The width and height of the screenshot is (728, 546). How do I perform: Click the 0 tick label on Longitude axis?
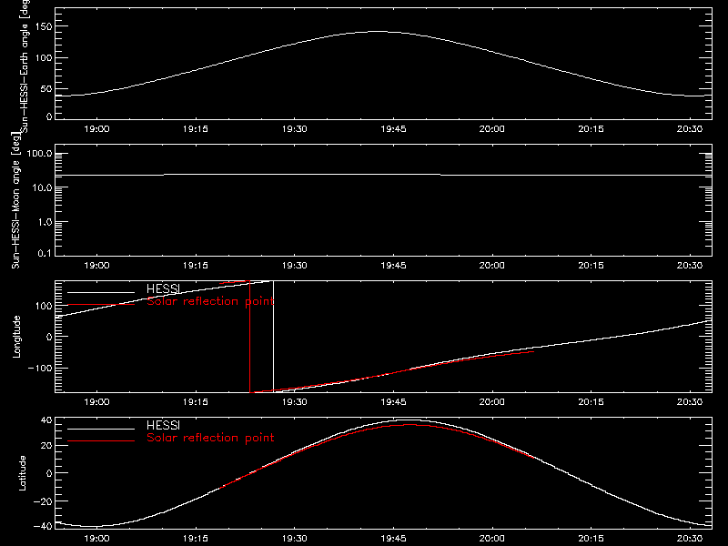pyautogui.click(x=49, y=337)
